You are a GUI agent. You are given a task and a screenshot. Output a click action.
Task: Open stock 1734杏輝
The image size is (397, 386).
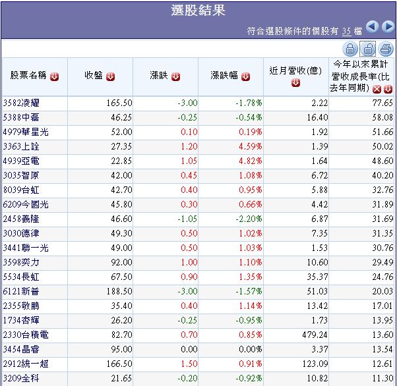(x=21, y=321)
